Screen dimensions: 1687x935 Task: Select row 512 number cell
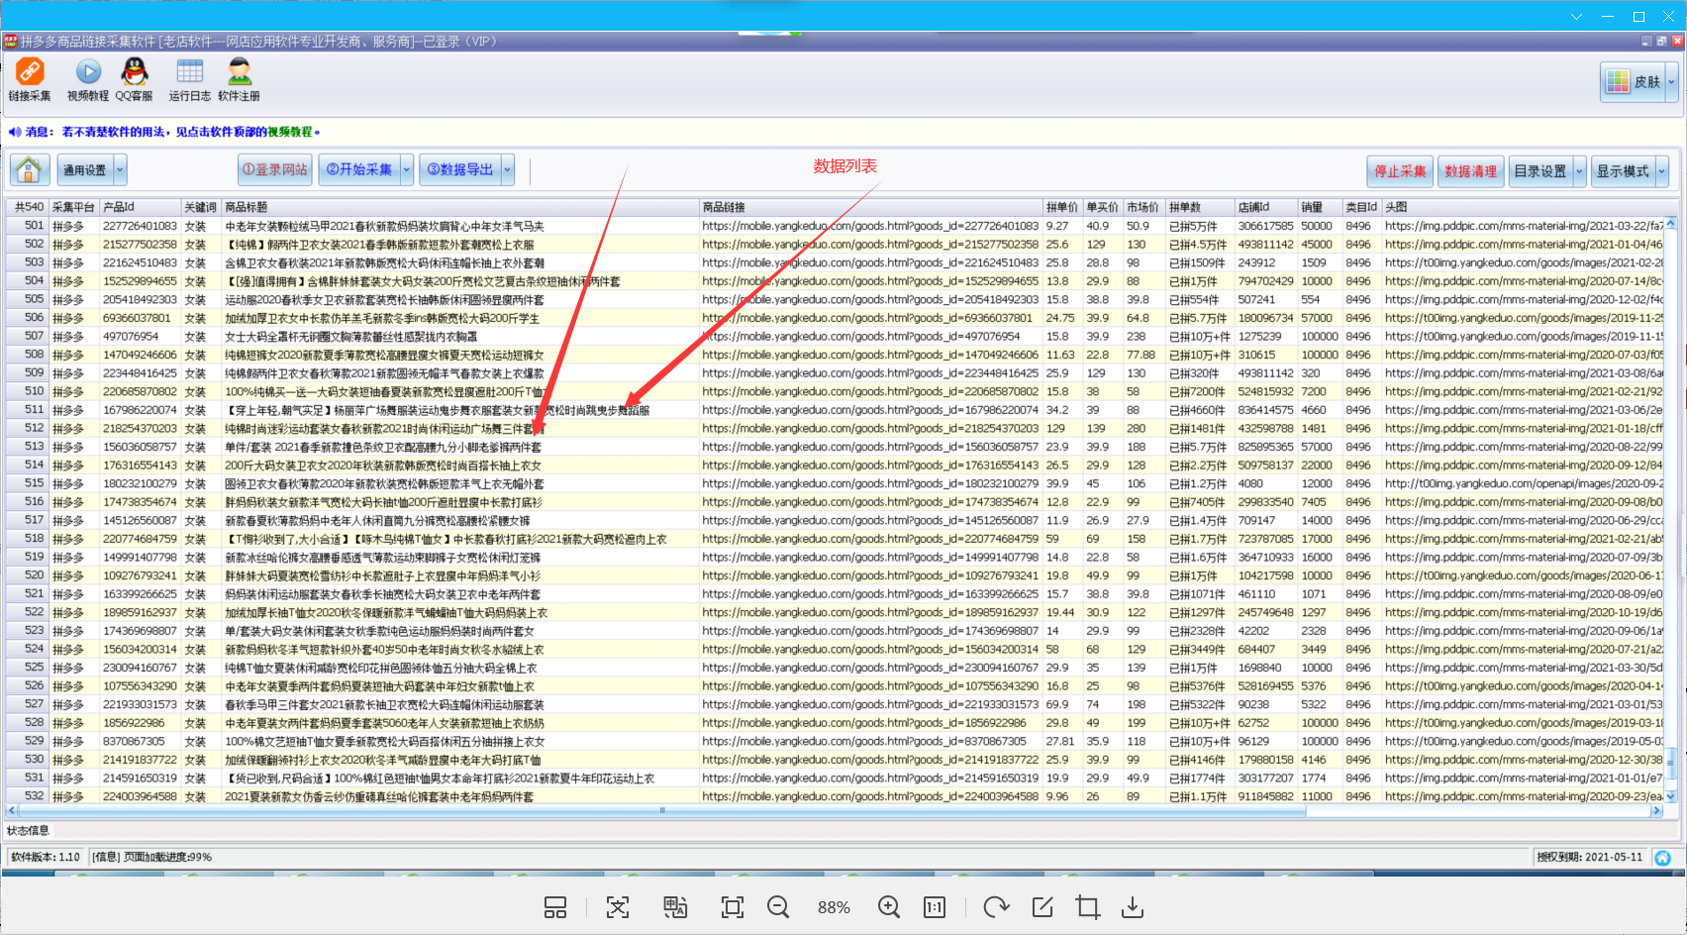point(28,428)
